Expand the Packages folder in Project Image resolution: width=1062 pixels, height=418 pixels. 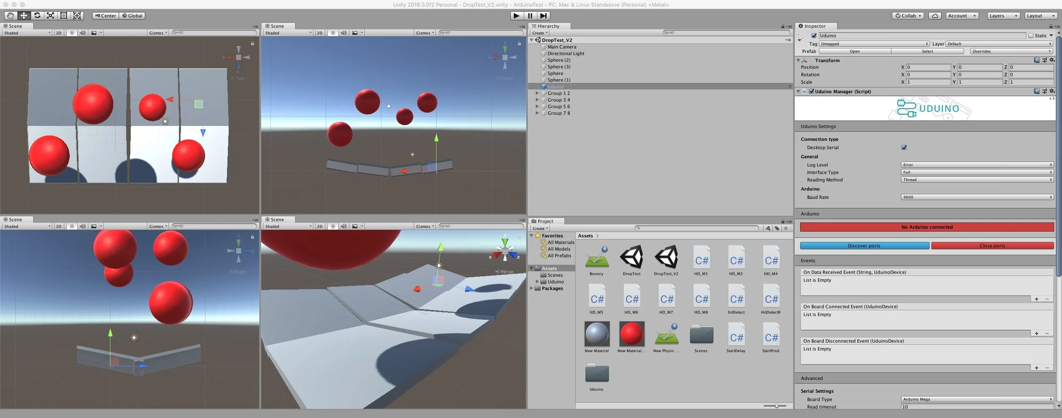[x=531, y=288]
